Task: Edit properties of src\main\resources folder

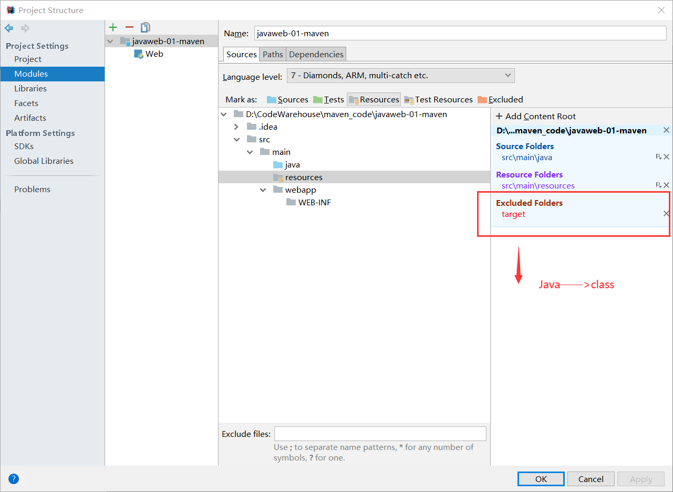Action: [658, 185]
